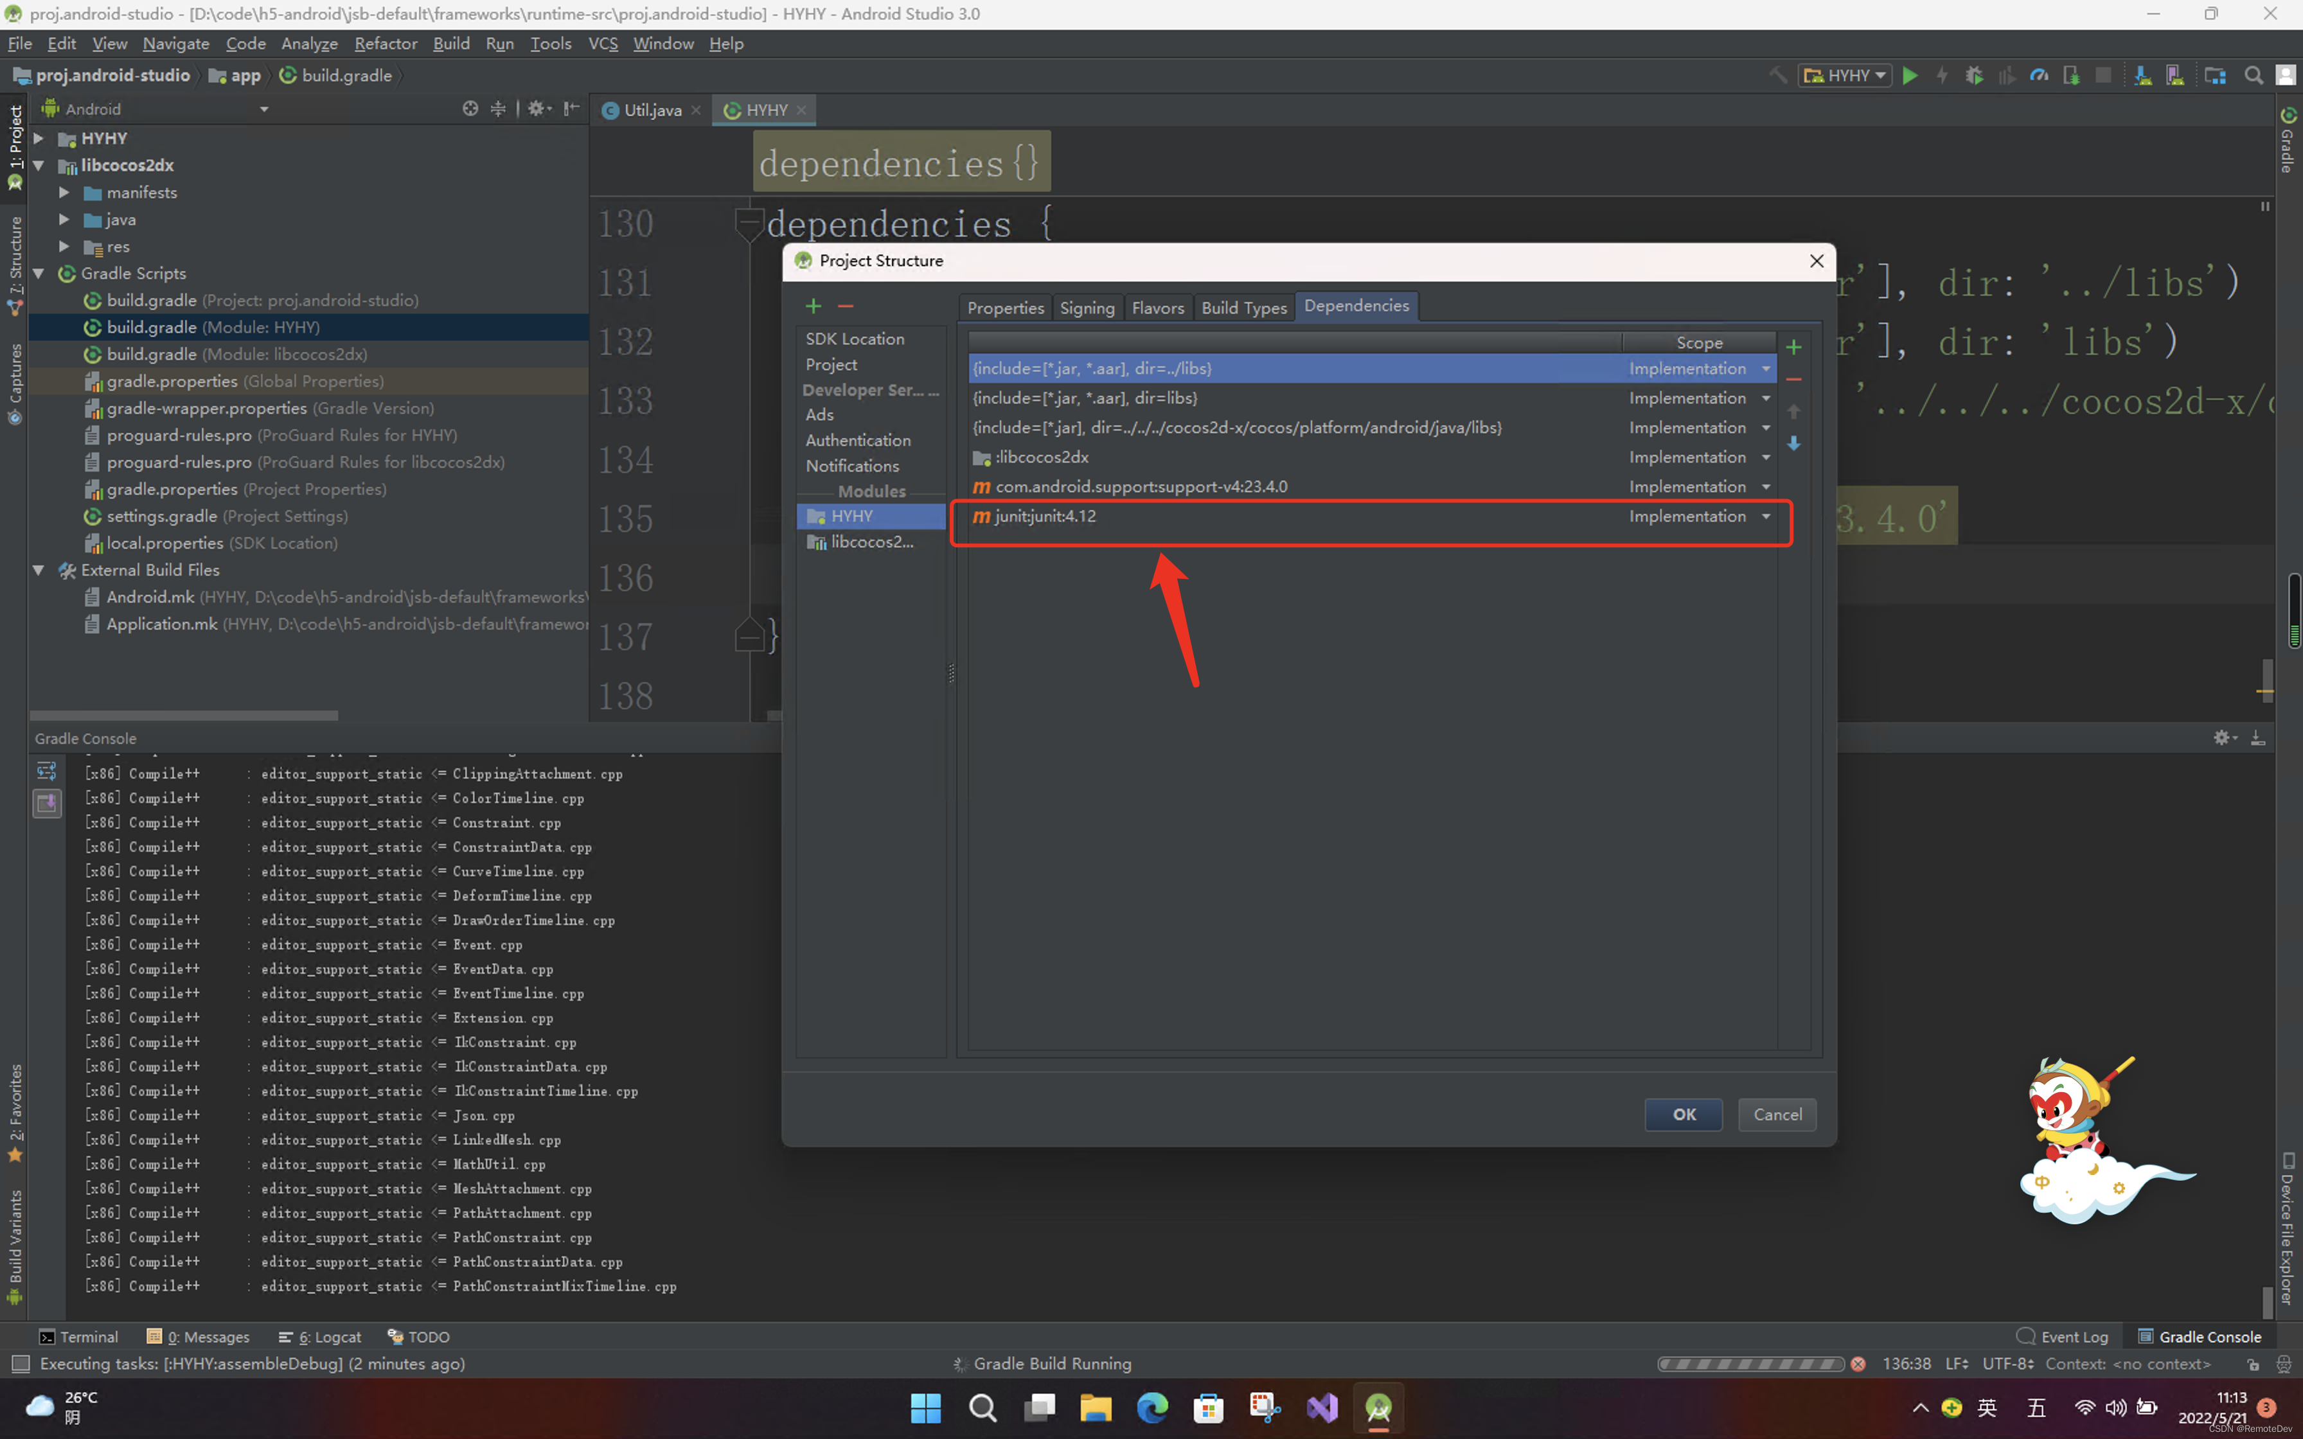This screenshot has height=1439, width=2303.
Task: Click OK in Project Structure dialog
Action: click(x=1684, y=1115)
